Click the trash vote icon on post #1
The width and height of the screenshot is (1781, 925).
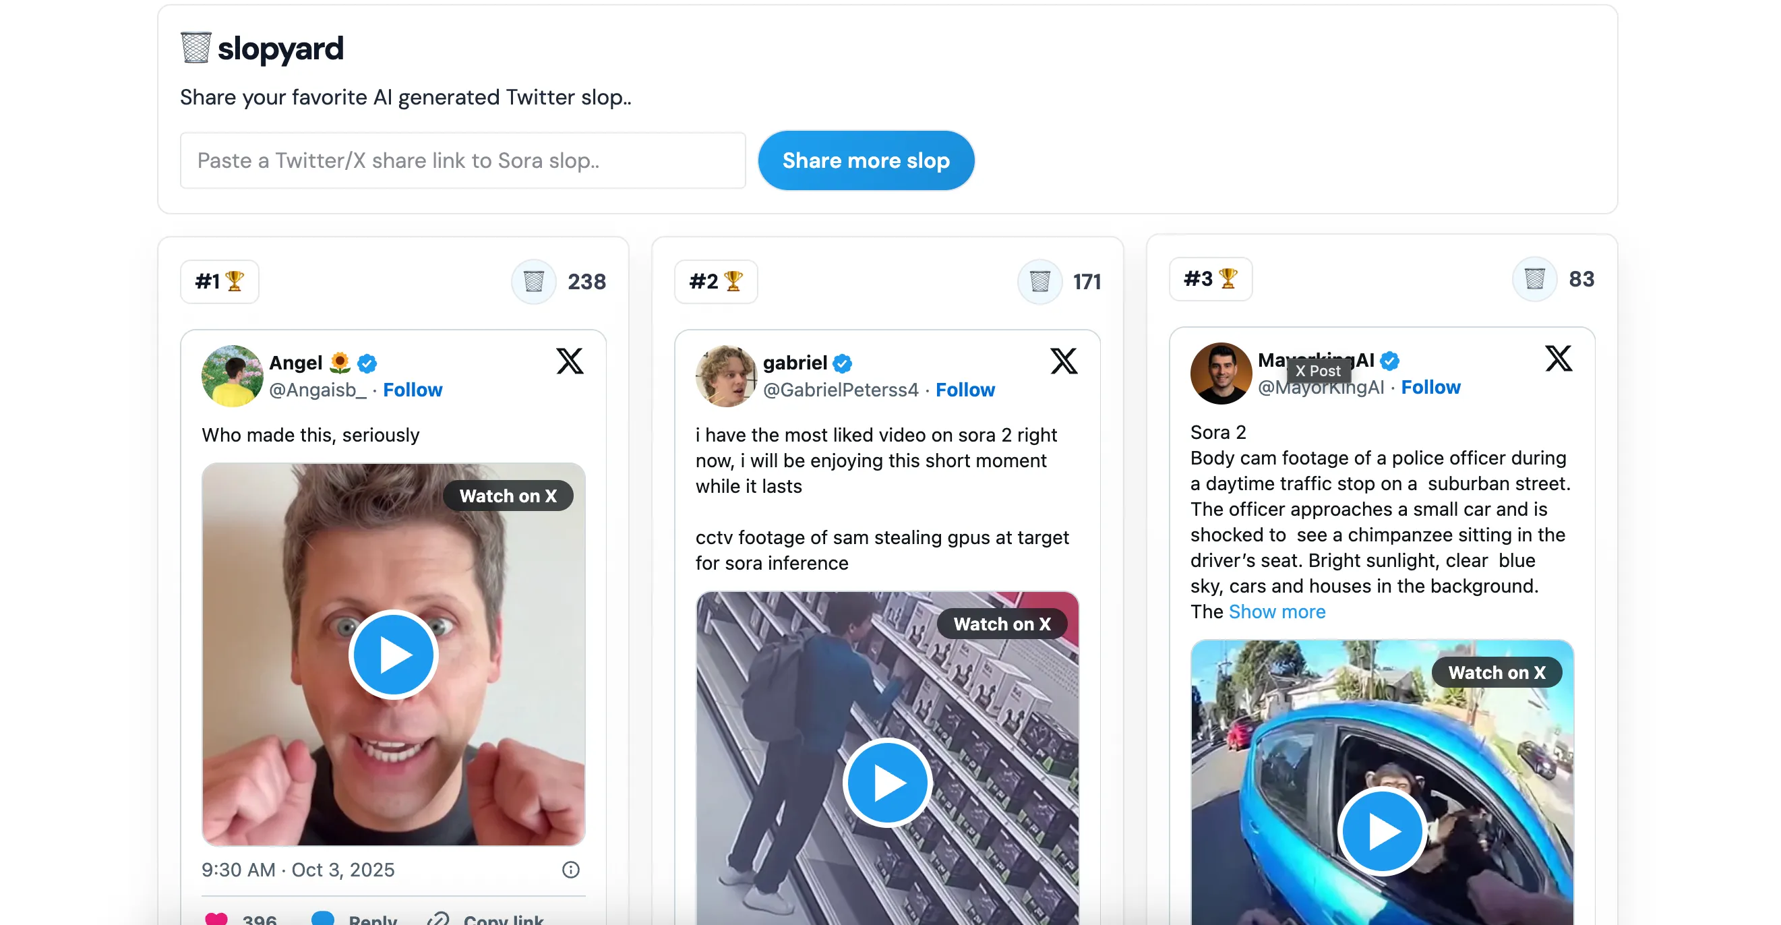click(534, 281)
